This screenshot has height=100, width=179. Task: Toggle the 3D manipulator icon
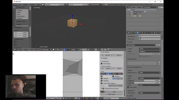[x=62, y=49]
